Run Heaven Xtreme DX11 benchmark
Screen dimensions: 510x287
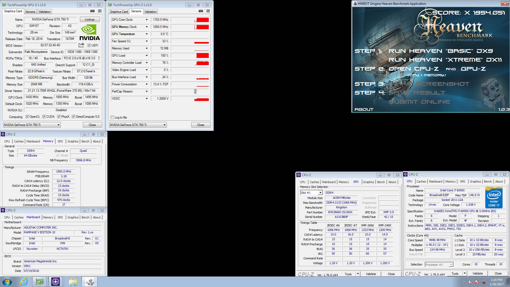click(x=445, y=60)
